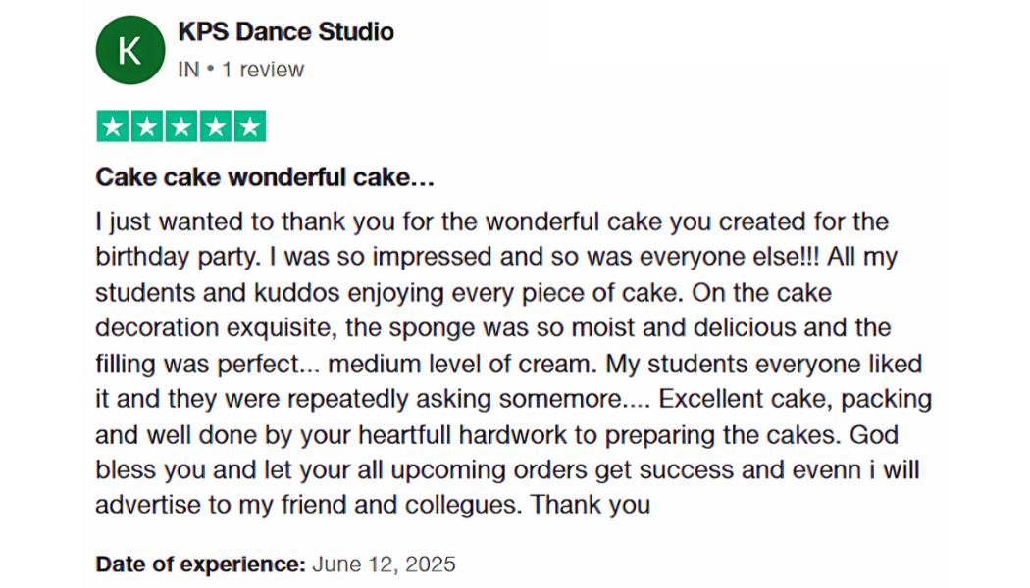
Task: Click 'filling was perfect...' in the review
Action: tap(208, 364)
